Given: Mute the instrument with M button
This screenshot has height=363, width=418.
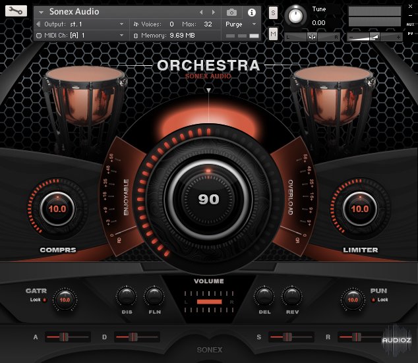Looking at the screenshot, I should click(273, 34).
